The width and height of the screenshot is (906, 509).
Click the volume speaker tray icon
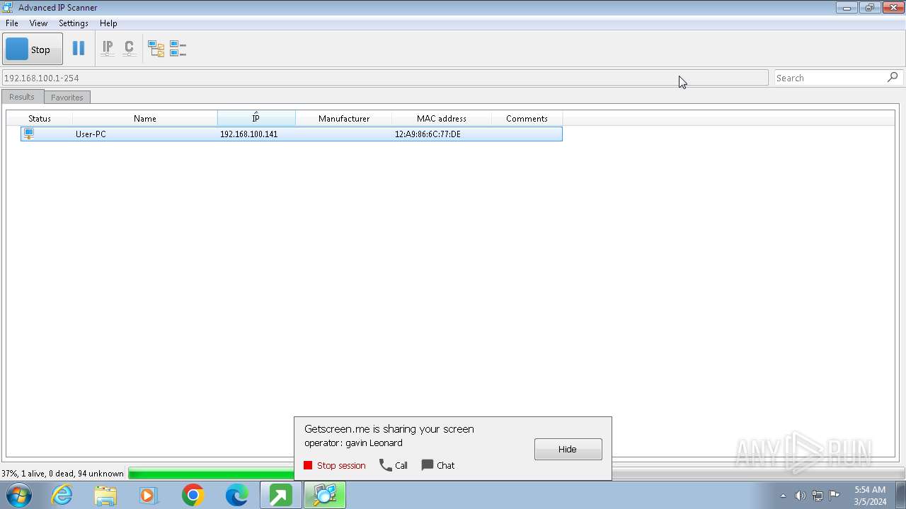point(801,496)
